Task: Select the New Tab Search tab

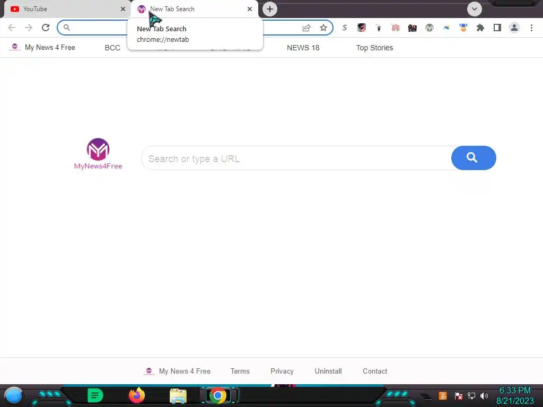Action: [x=194, y=9]
